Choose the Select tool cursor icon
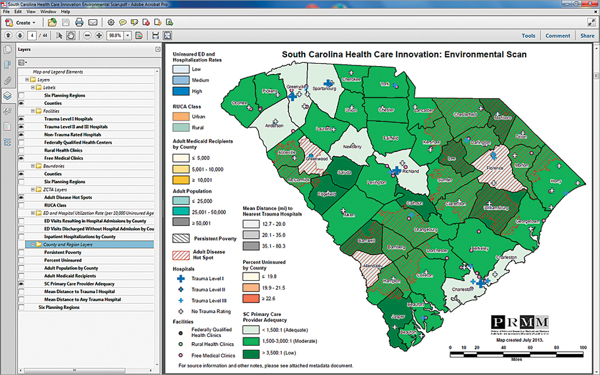 point(59,36)
